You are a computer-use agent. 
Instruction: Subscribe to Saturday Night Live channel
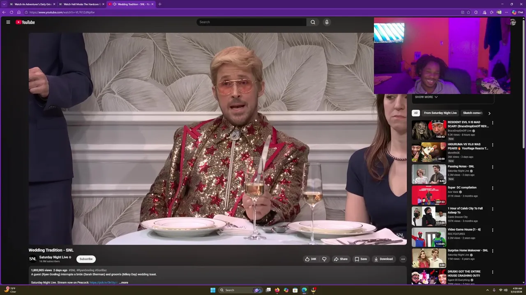[86, 259]
